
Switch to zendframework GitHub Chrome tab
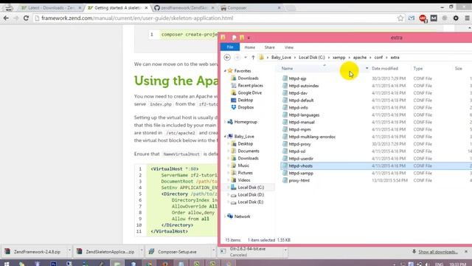184,8
